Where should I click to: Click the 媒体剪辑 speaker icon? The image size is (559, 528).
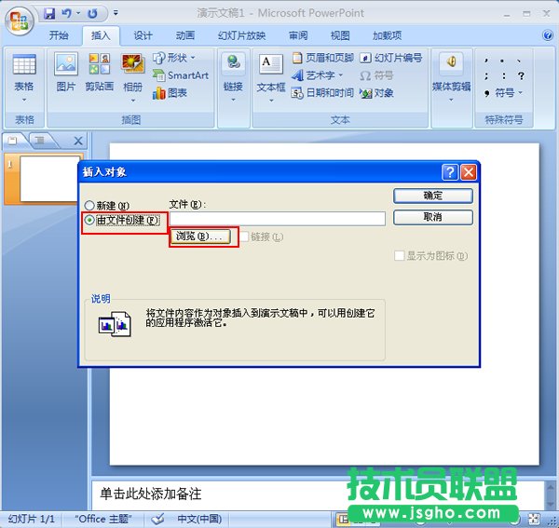pos(451,62)
